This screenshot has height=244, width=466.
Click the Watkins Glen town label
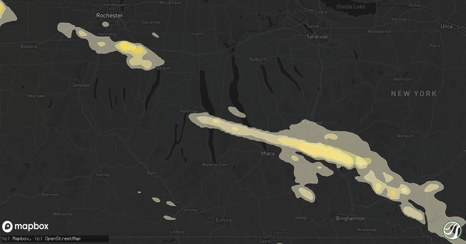[215, 165]
